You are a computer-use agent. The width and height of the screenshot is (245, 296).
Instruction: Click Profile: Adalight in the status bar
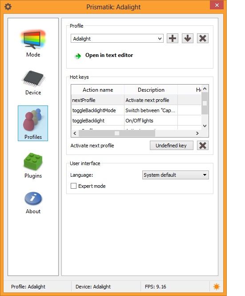coord(28,287)
